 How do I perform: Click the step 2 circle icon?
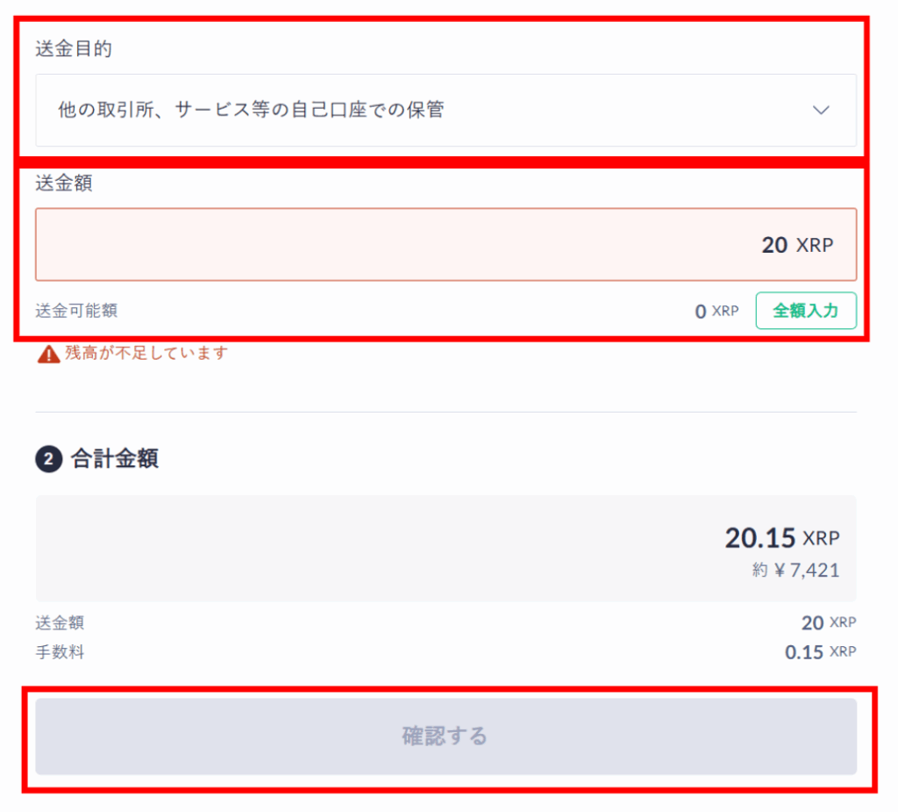tap(47, 459)
